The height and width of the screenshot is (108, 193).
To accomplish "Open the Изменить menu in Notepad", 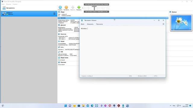I will [x=90, y=24].
